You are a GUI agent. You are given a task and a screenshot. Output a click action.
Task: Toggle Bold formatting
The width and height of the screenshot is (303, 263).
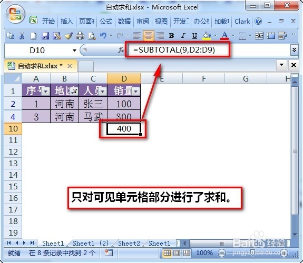click(171, 36)
